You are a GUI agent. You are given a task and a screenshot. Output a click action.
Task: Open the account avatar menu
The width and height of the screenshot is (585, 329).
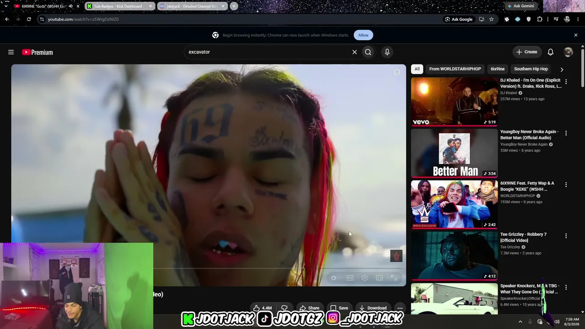(x=568, y=52)
